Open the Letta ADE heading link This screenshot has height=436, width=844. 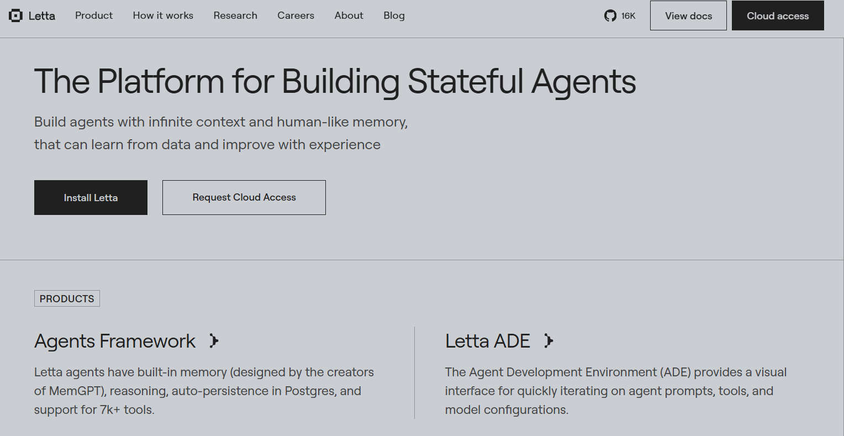point(488,341)
